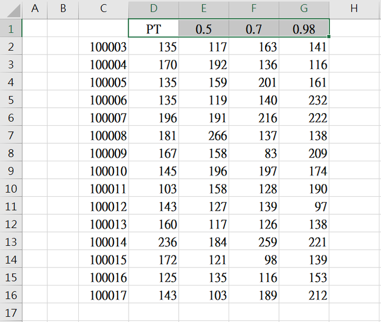
Task: Click value 190 in row 10
Action: pyautogui.click(x=304, y=188)
